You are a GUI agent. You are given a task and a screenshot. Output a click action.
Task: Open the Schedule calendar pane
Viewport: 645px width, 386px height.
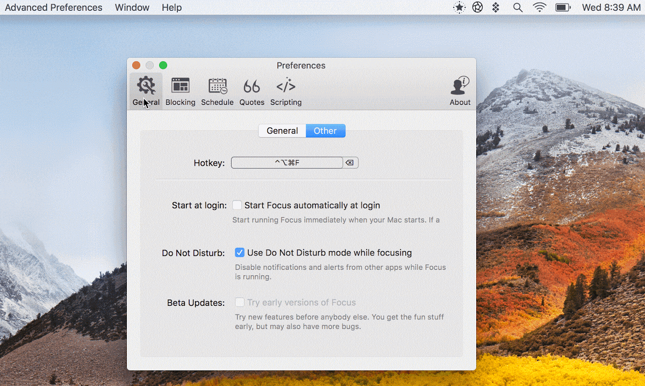tap(217, 91)
